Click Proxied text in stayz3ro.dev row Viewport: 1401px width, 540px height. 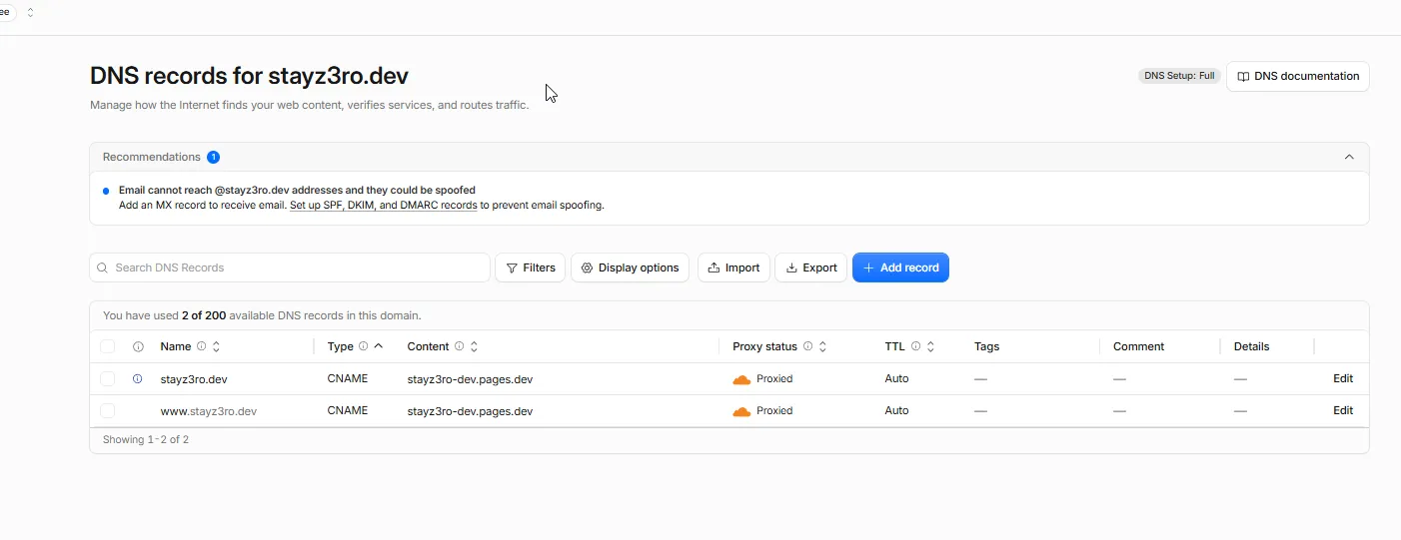click(774, 379)
